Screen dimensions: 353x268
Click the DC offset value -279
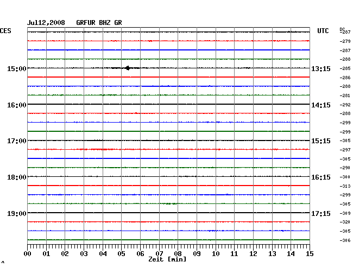[345, 41]
